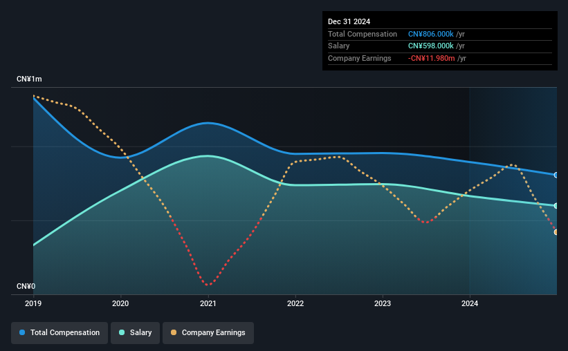The height and width of the screenshot is (351, 568).
Task: Click the 2024 x-axis label
Action: (470, 303)
